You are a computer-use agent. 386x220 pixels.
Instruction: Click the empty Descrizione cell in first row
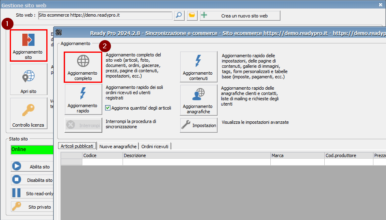[196, 162]
